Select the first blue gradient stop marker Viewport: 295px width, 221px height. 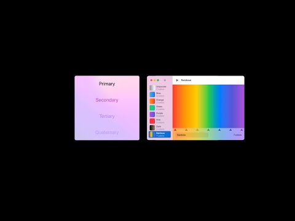click(219, 130)
